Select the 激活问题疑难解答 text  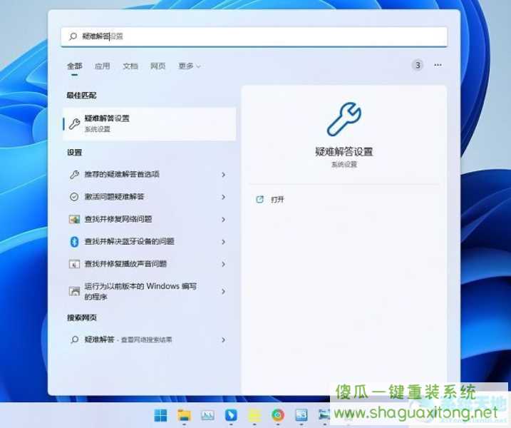click(115, 197)
